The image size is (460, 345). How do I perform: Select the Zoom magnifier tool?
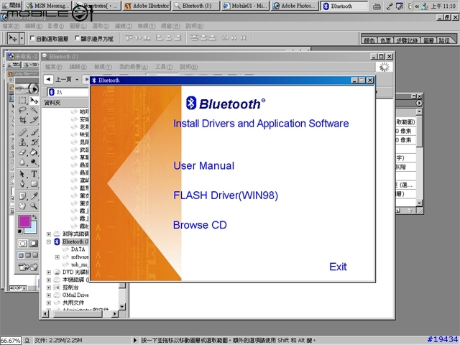[x=34, y=206]
